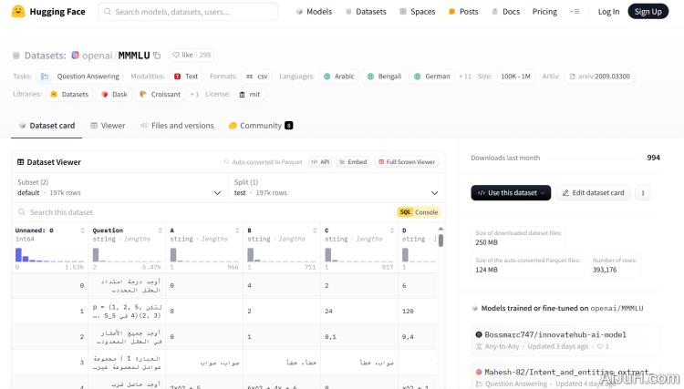Viewport: 684px width, 389px height.
Task: Select the Arabic language tag
Action: (x=338, y=77)
